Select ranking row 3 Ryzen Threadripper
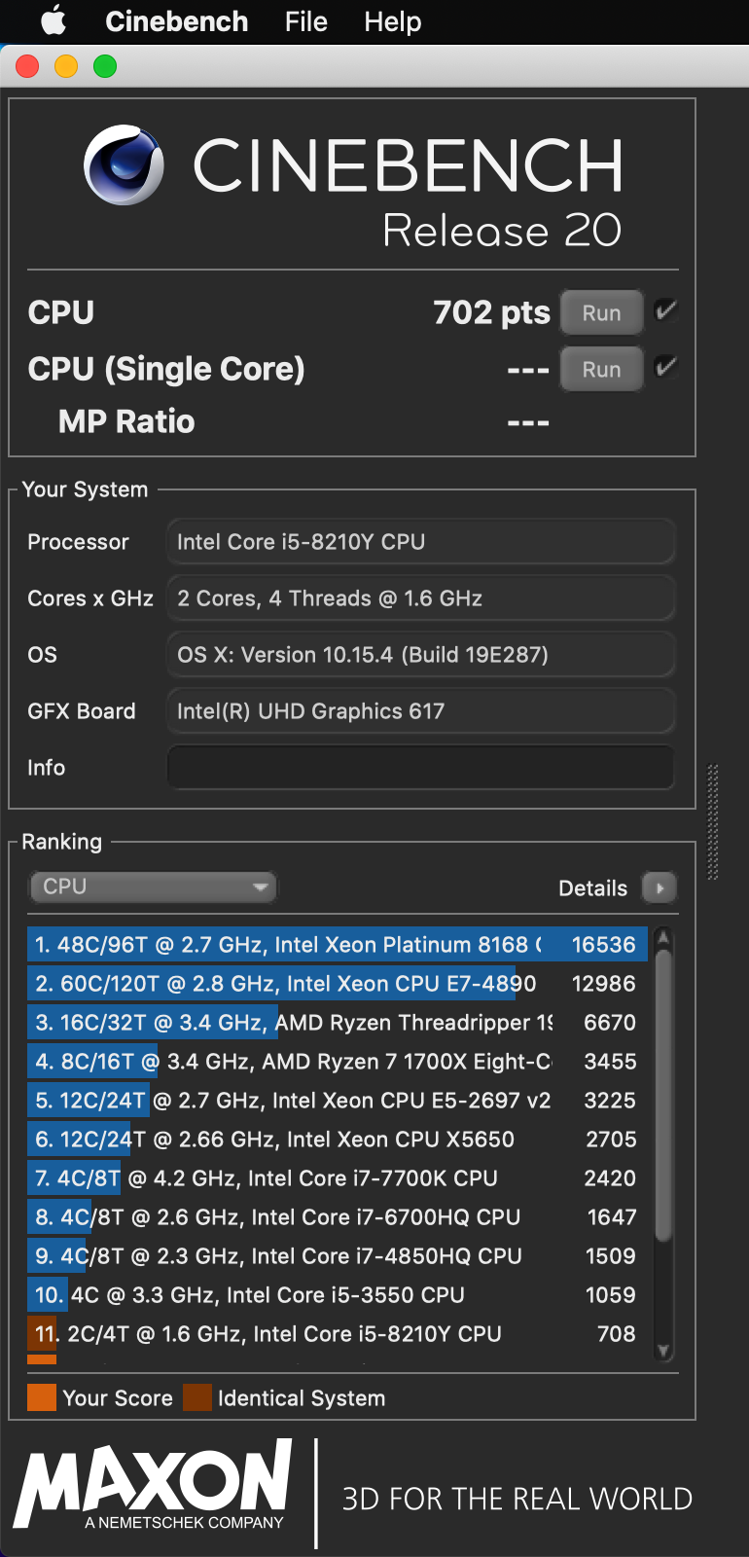The width and height of the screenshot is (749, 1557). 337,1023
